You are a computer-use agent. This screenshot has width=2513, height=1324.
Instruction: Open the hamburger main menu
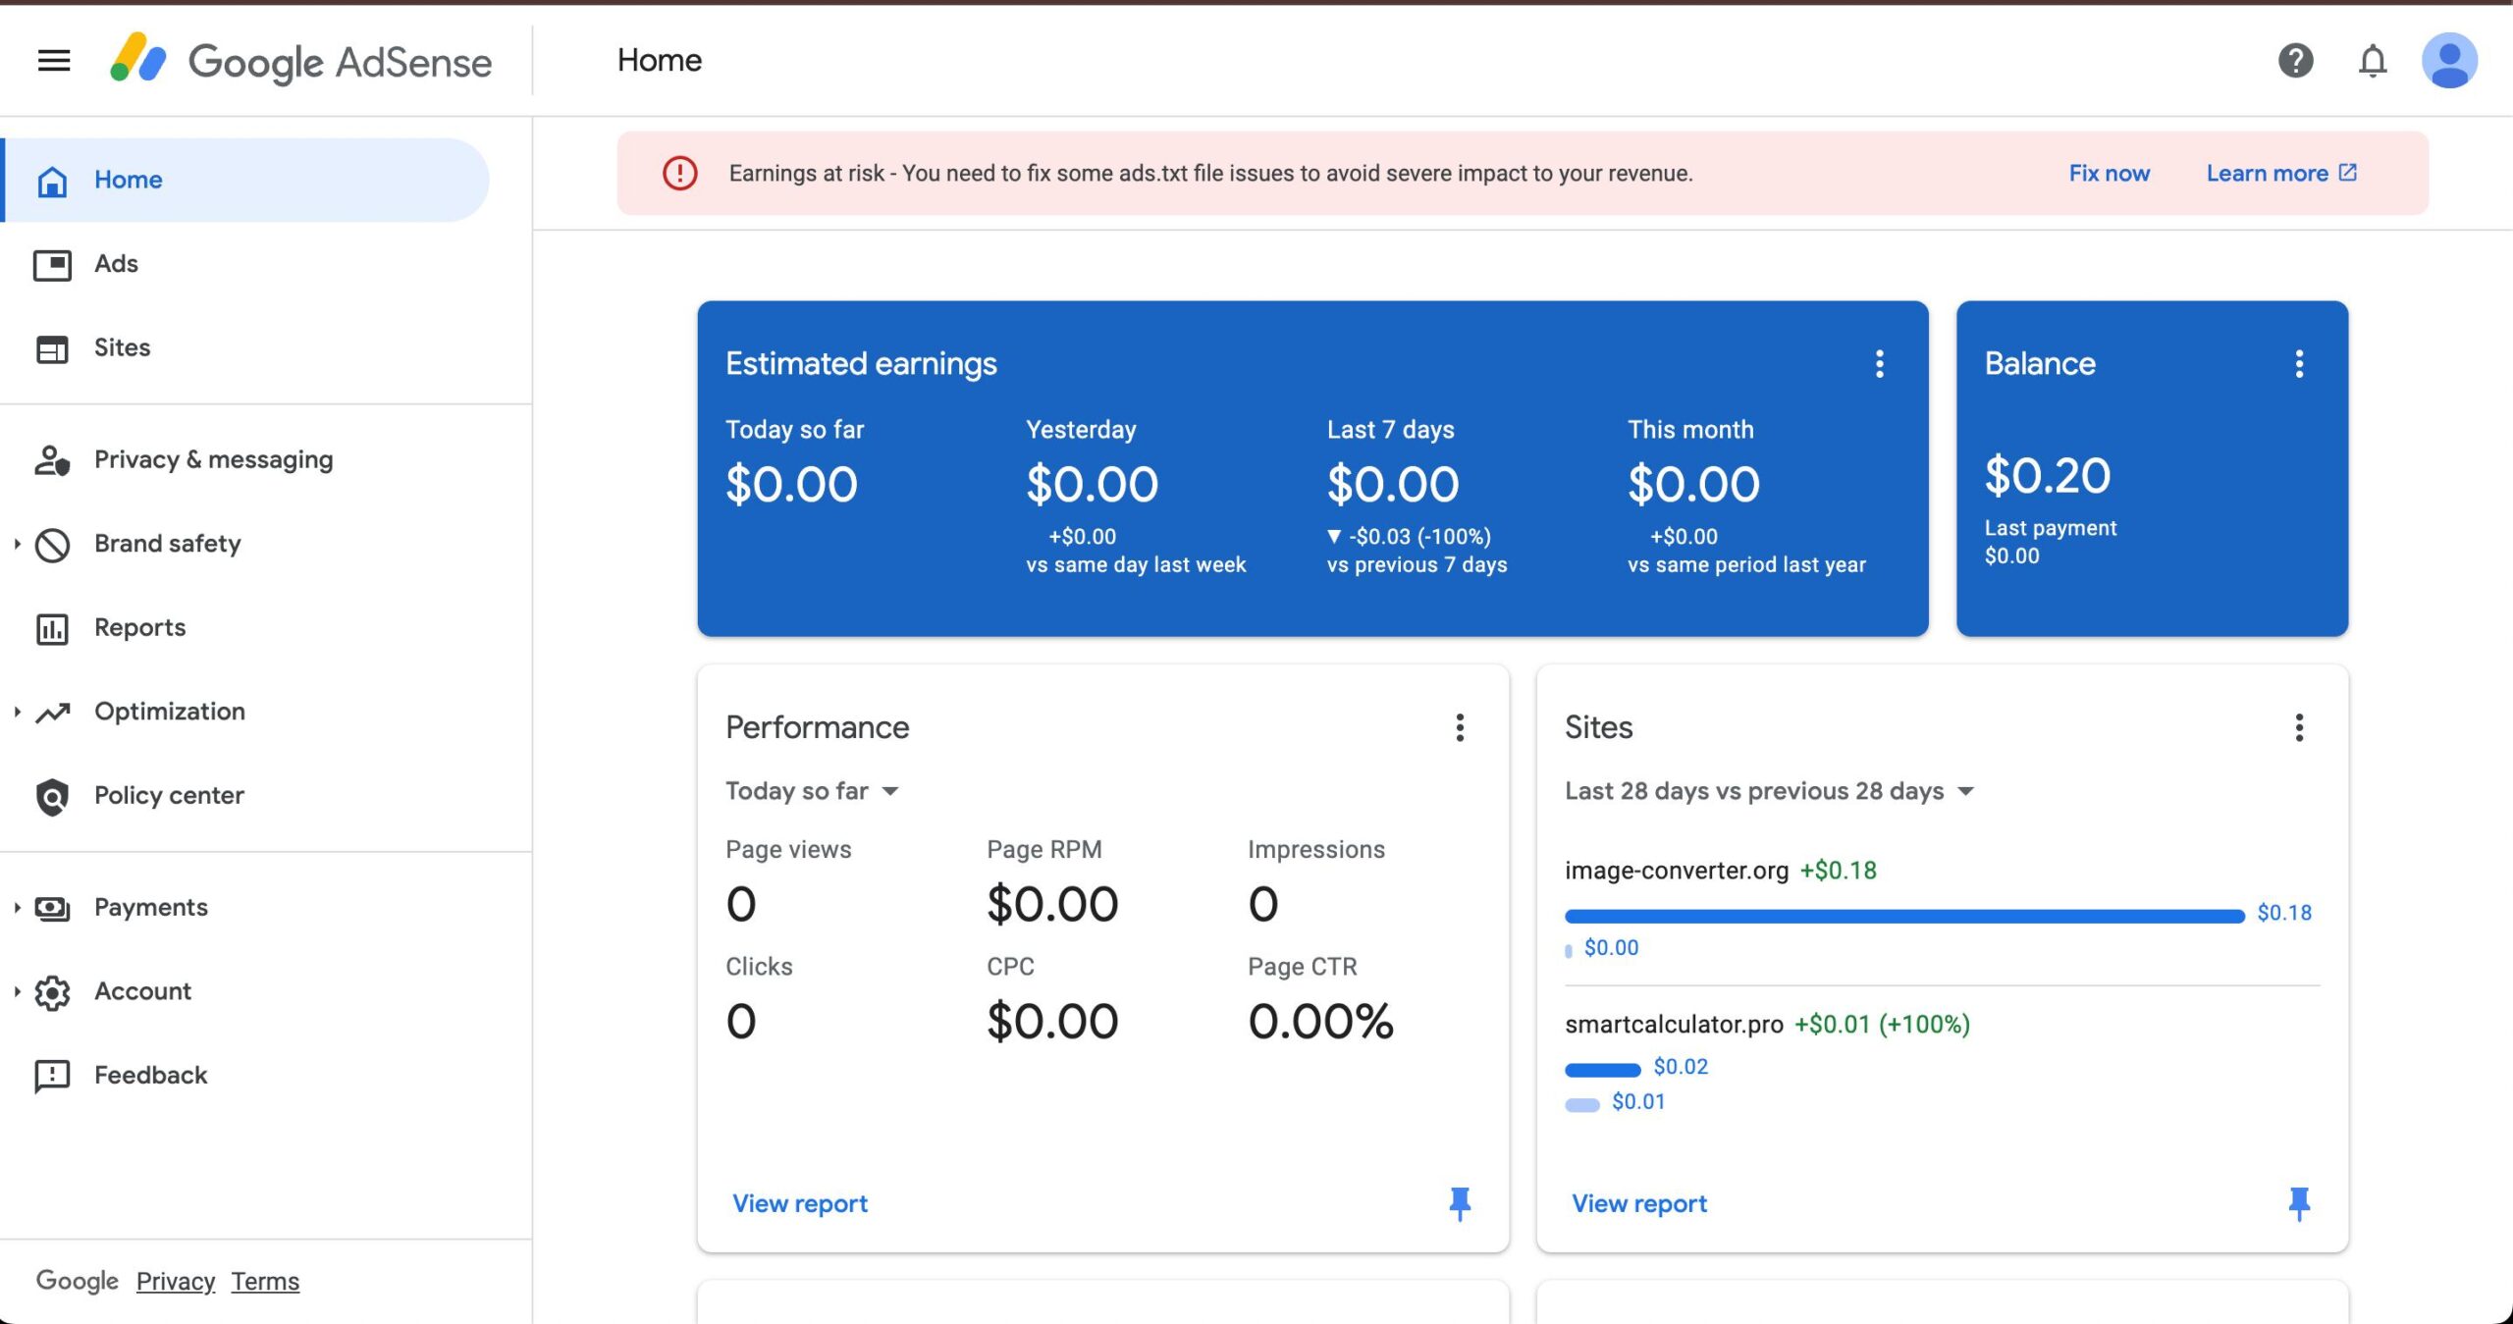(54, 61)
